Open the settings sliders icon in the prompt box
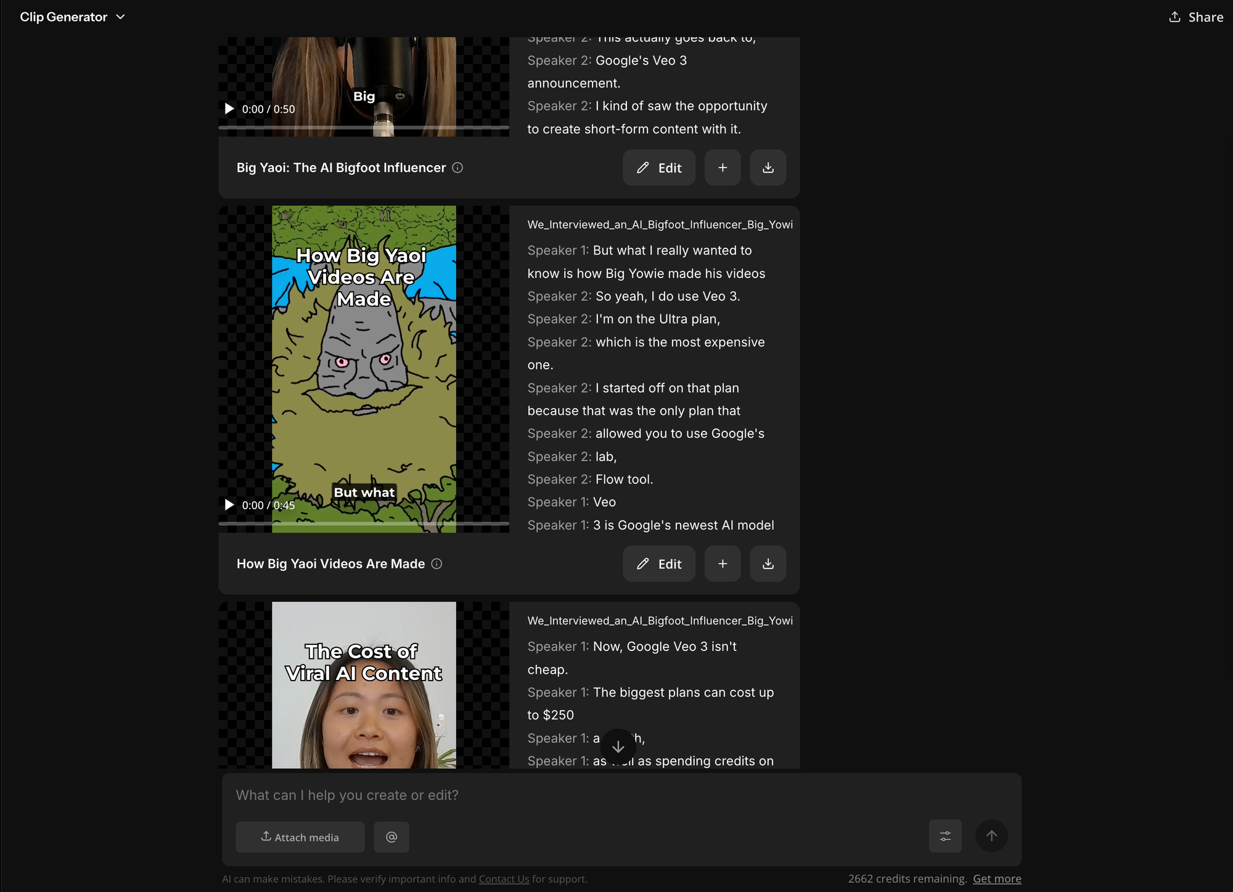1233x892 pixels. (945, 836)
